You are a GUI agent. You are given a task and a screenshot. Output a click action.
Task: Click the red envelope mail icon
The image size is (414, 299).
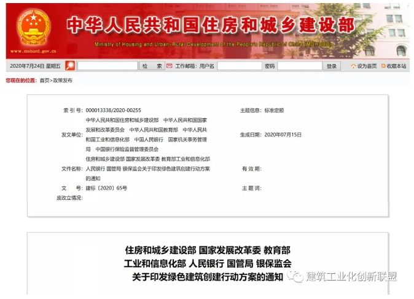click(170, 66)
